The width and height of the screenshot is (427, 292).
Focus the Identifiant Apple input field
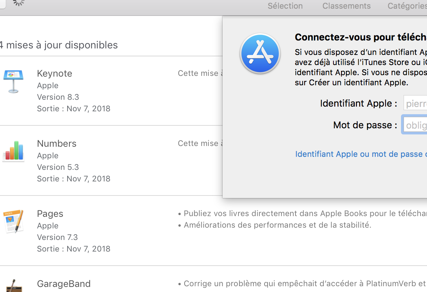pyautogui.click(x=415, y=104)
